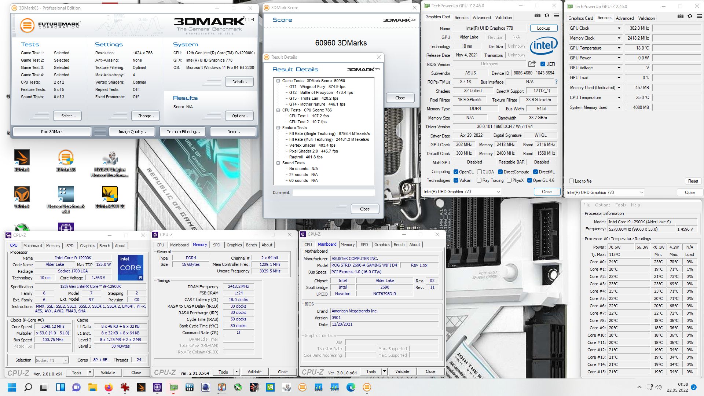Click screenshot camera icon in Graphics Card GPU-Z window
Viewport: 704px width, 396px height.
(537, 16)
